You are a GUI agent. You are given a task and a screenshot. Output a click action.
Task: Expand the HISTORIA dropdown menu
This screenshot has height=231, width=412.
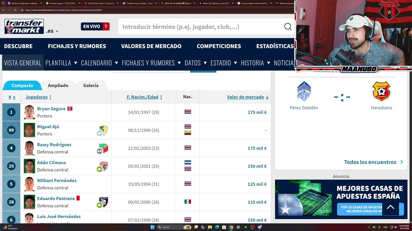[x=268, y=63]
